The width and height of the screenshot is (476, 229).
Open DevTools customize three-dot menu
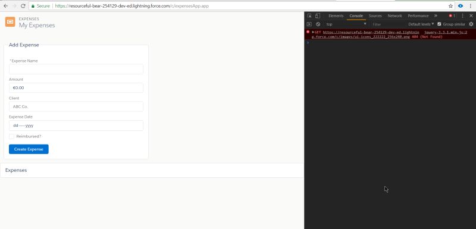point(463,16)
